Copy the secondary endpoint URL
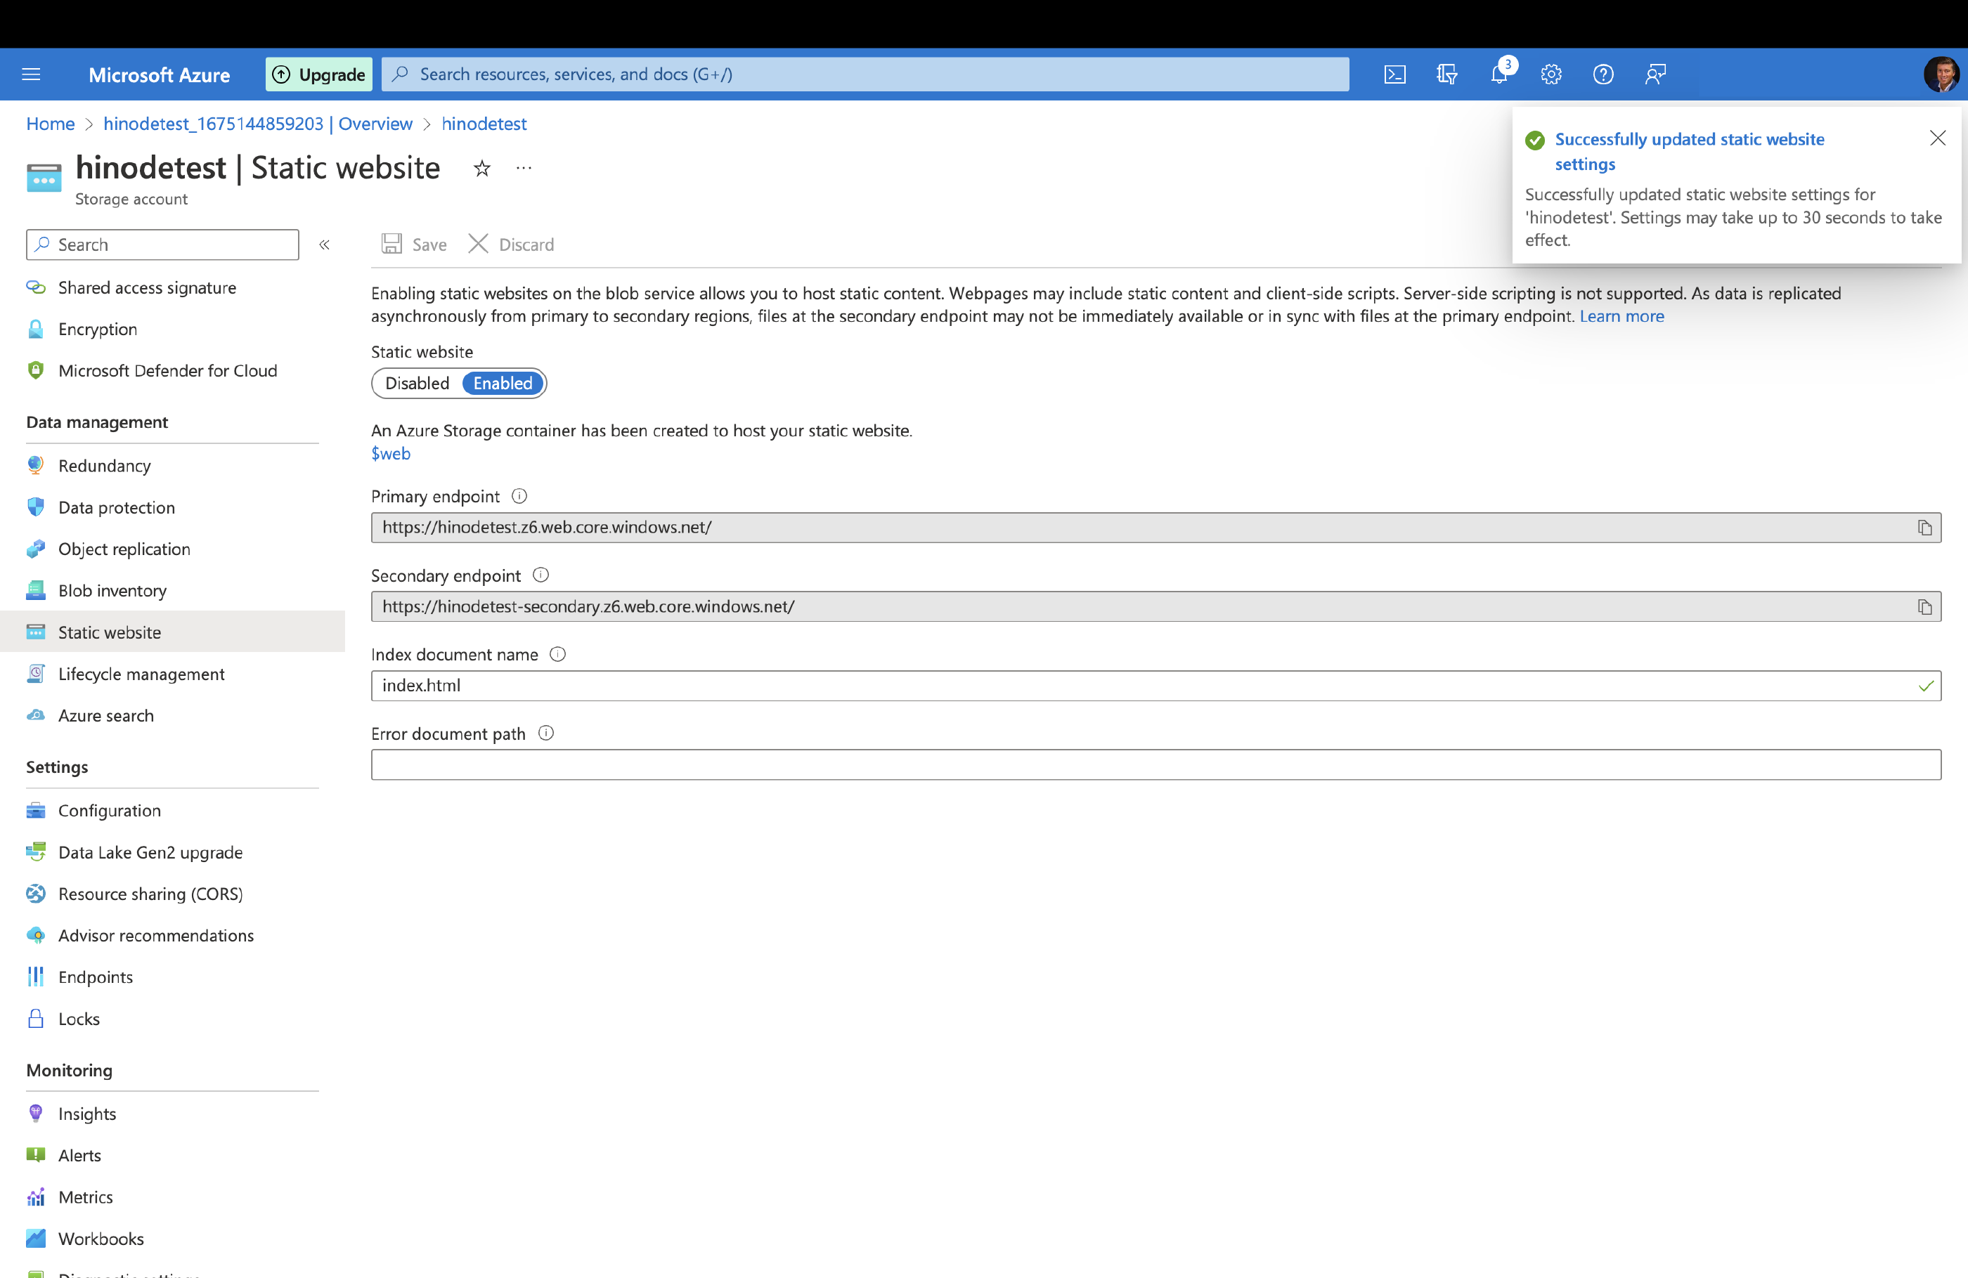1968x1278 pixels. (1924, 607)
